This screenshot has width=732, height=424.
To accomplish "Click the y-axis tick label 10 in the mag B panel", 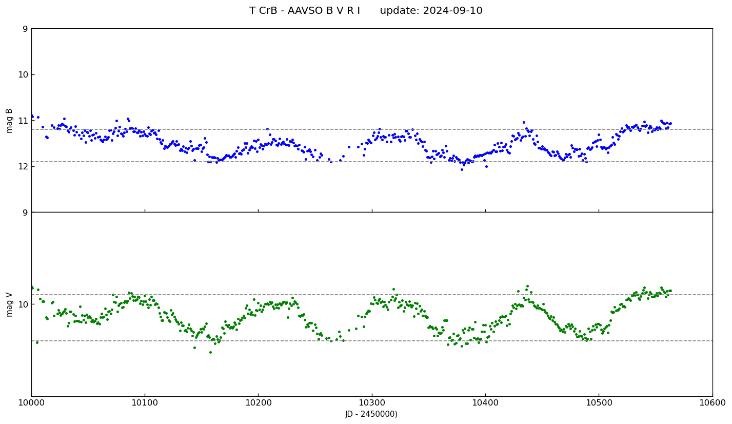I will click(23, 75).
